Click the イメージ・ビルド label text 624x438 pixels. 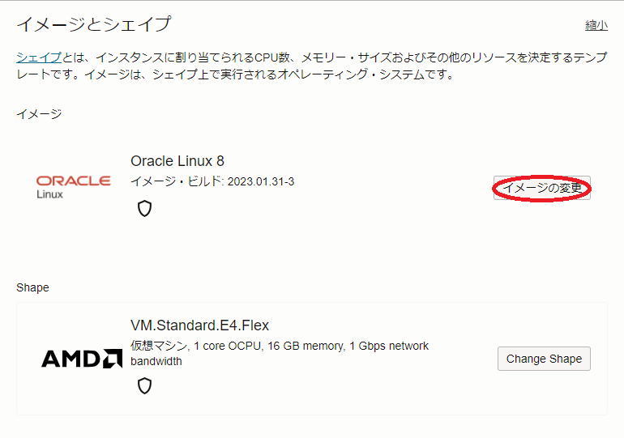(176, 181)
